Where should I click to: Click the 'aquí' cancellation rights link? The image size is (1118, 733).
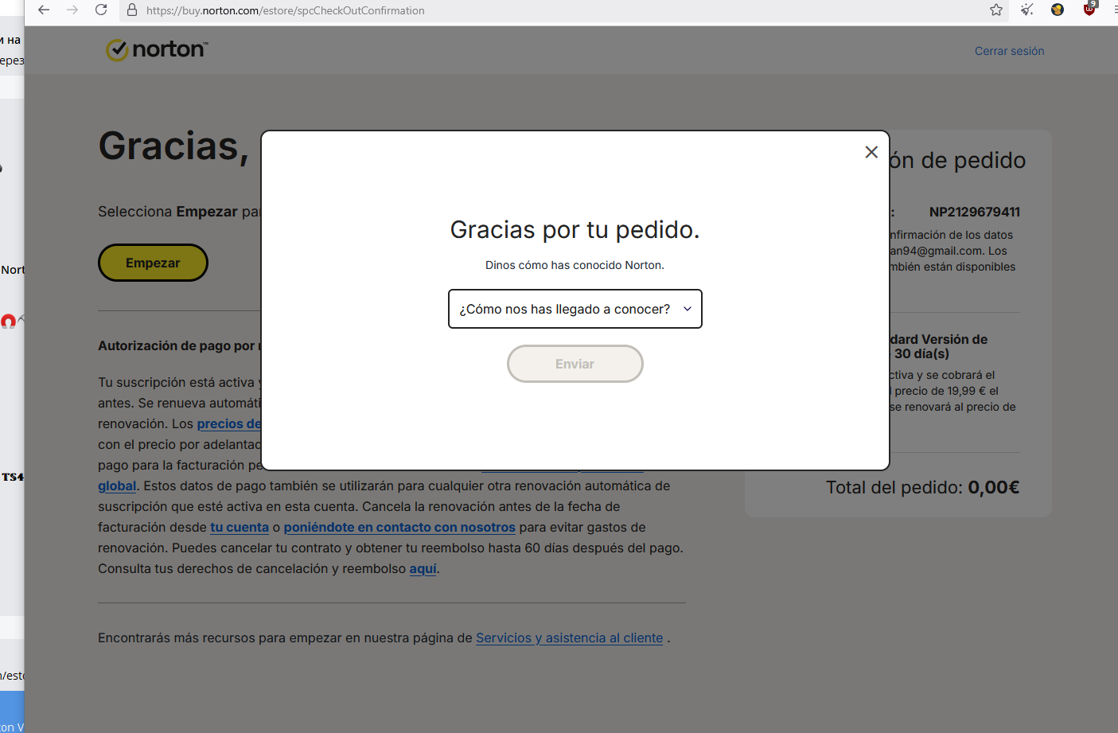pyautogui.click(x=423, y=568)
